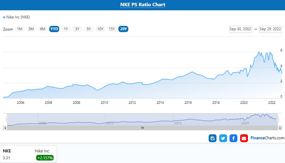Click the red email share icon
Image resolution: width=285 pixels, height=163 pixels.
click(x=244, y=138)
